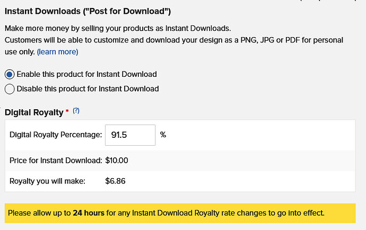366x230 pixels.
Task: Select the Enable Instant Download radio button
Action: click(10, 75)
